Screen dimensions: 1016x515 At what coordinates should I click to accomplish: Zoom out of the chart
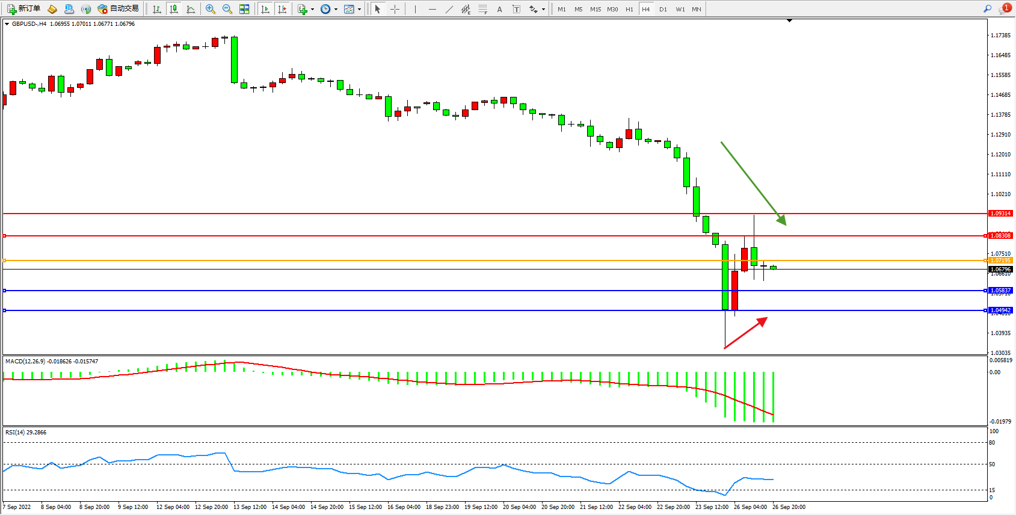click(x=227, y=9)
